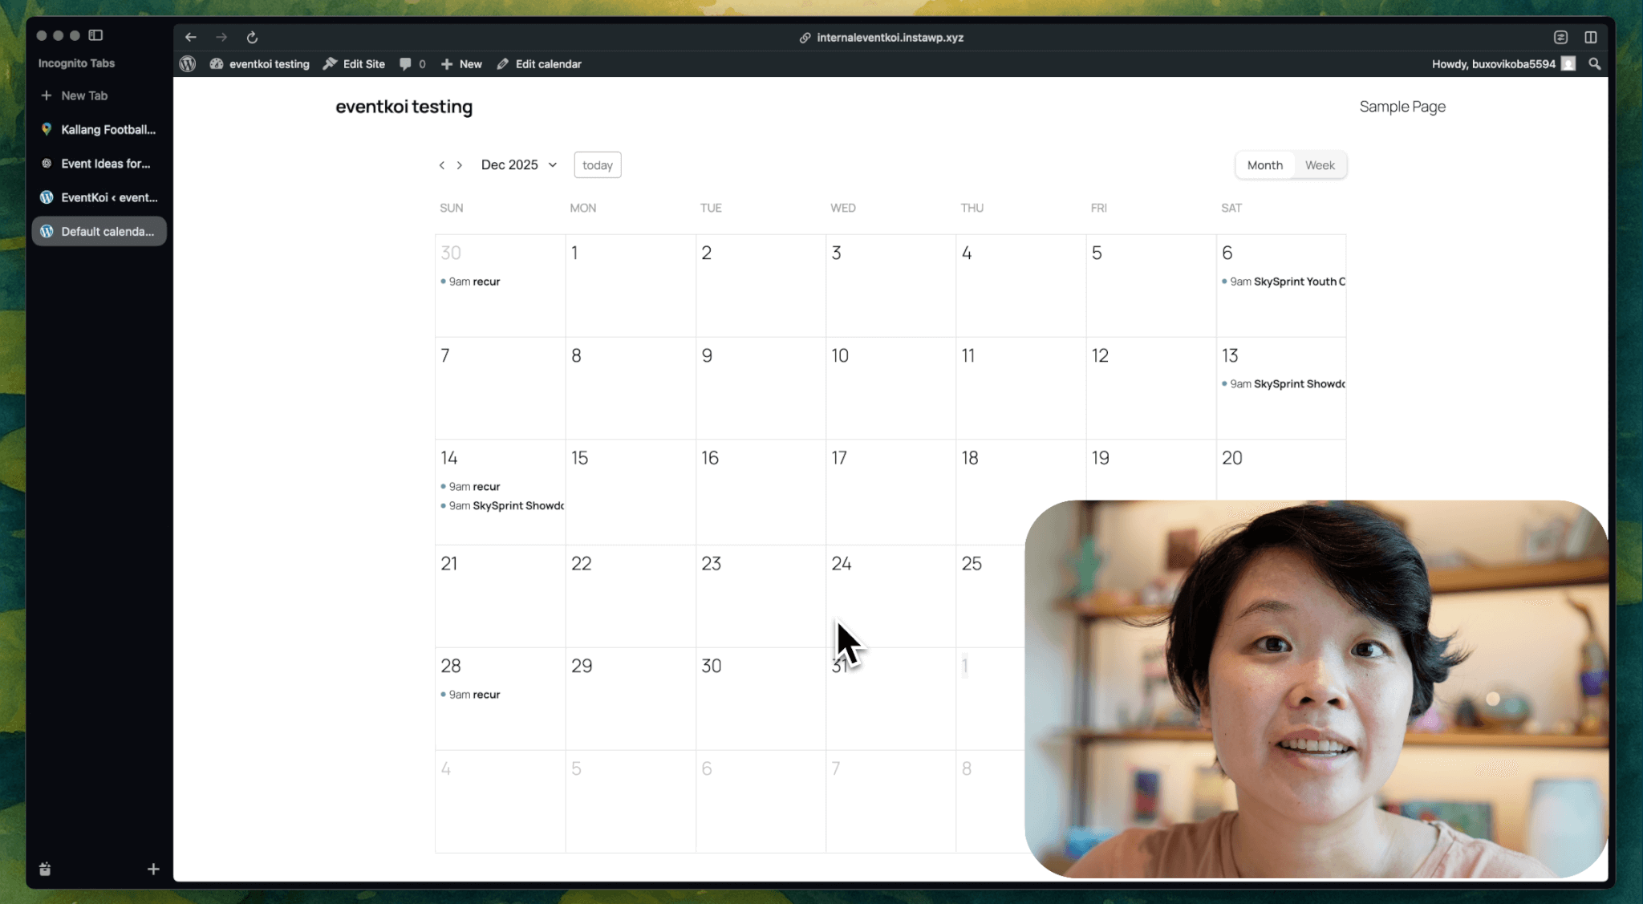Click the split view icon in browser toolbar
This screenshot has width=1643, height=904.
point(1590,37)
